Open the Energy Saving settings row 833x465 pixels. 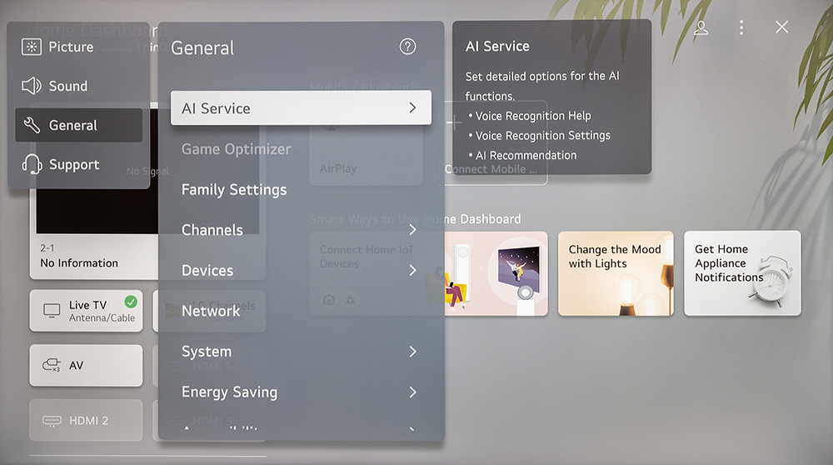pyautogui.click(x=301, y=392)
